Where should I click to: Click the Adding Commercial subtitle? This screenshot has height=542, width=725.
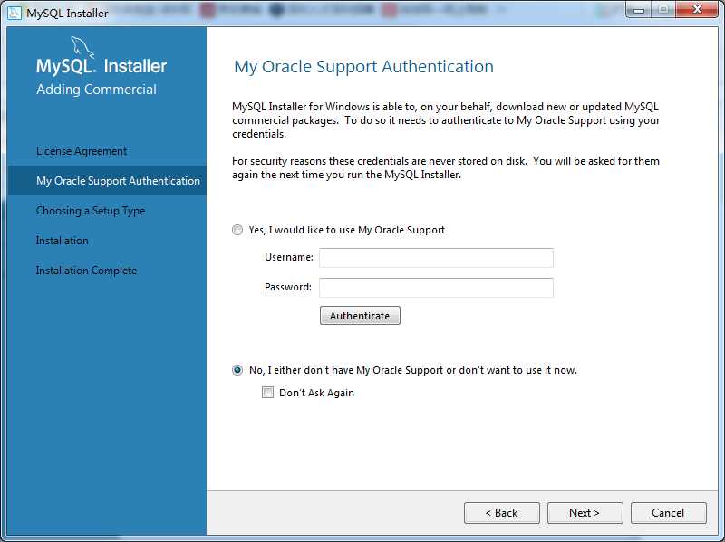coord(96,89)
